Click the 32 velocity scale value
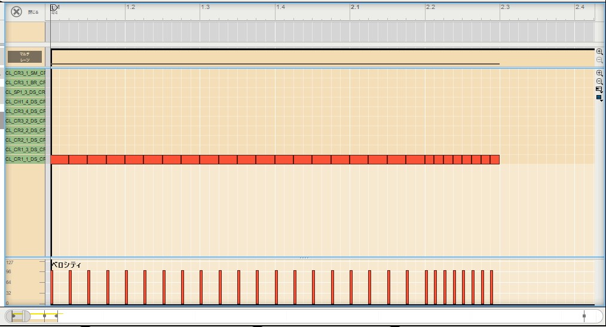Image resolution: width=606 pixels, height=327 pixels. tap(8, 293)
